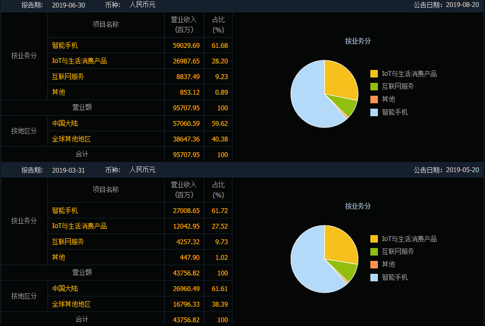Click percentage value 9.23

point(221,76)
